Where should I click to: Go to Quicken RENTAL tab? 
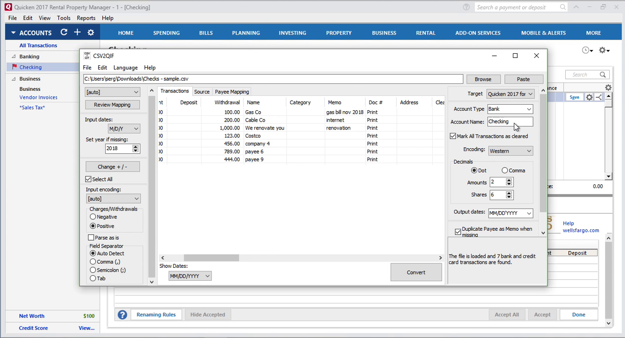tap(425, 33)
